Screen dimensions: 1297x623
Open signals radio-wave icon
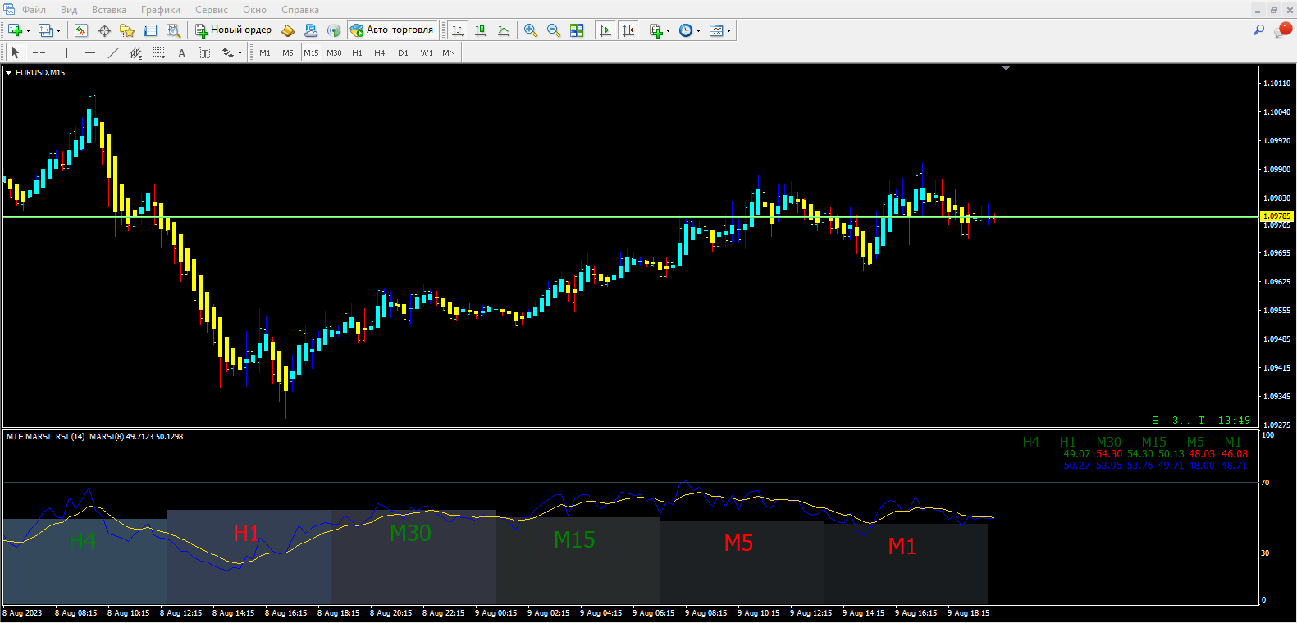(x=334, y=30)
